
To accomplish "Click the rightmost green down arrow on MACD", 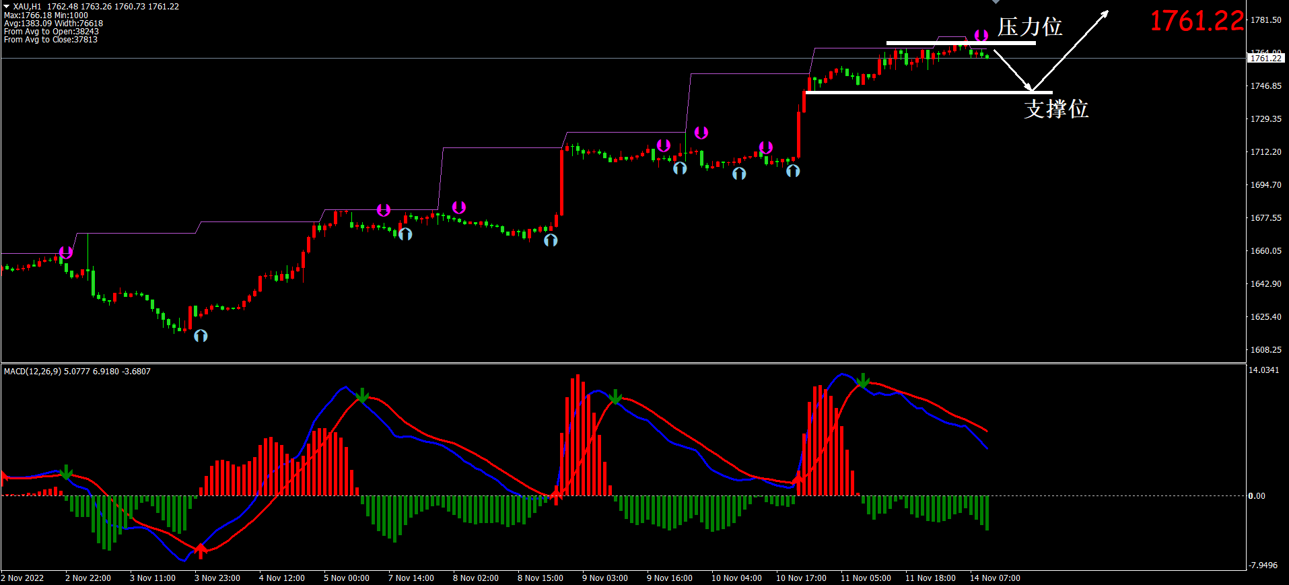I will click(863, 381).
